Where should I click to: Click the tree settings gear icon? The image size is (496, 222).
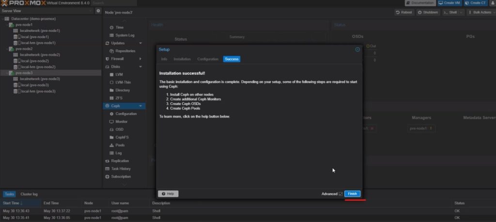pos(98,11)
